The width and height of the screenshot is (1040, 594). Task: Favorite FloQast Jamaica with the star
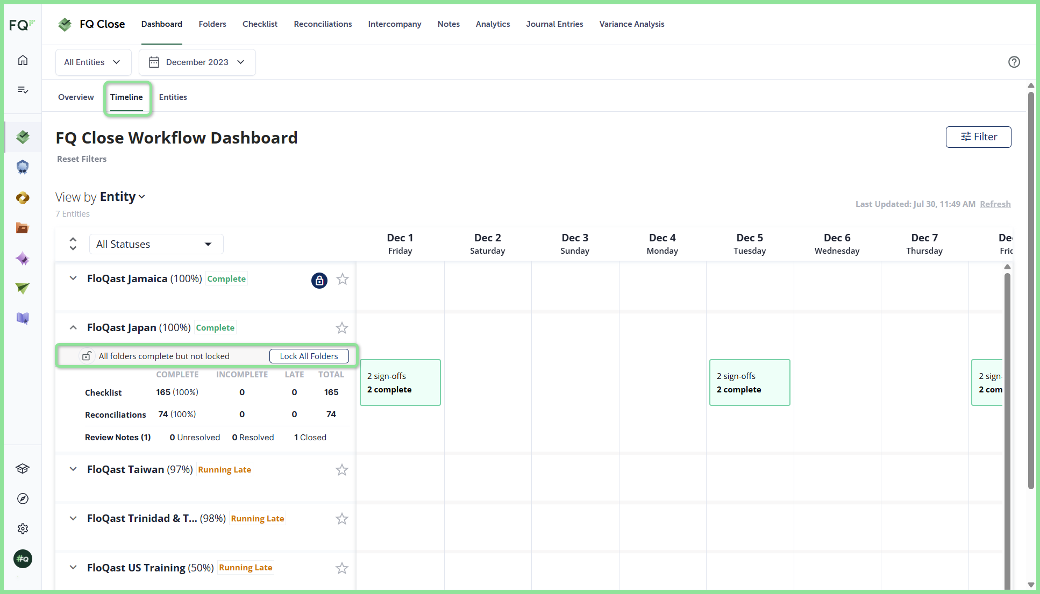pyautogui.click(x=343, y=279)
